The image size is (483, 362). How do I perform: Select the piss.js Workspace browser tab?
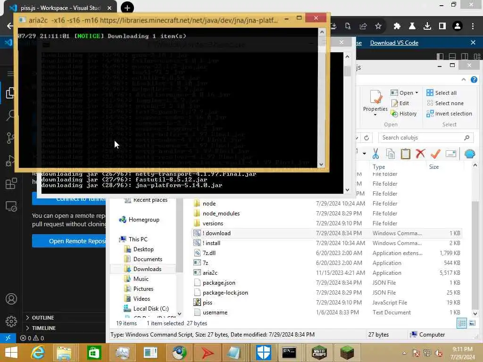60,8
